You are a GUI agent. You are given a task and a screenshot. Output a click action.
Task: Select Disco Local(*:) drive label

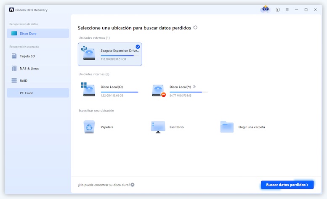180,87
